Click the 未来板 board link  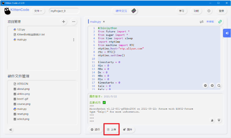pyautogui.click(x=210, y=22)
